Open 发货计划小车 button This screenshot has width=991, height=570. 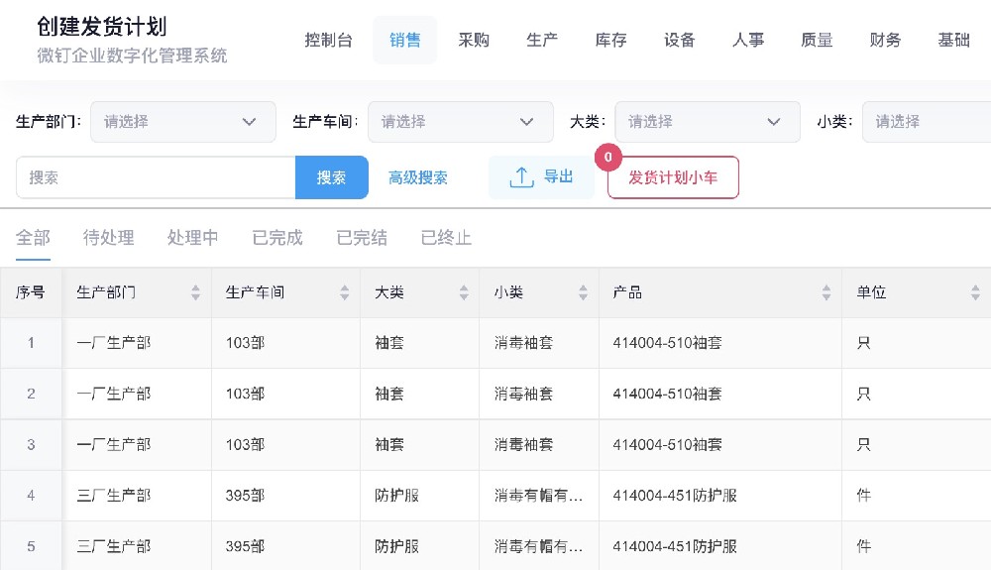[673, 177]
